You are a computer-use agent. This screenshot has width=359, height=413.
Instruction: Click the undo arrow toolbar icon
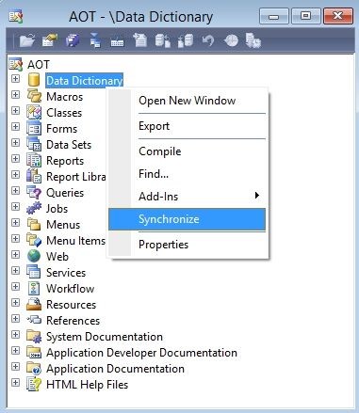(x=208, y=40)
